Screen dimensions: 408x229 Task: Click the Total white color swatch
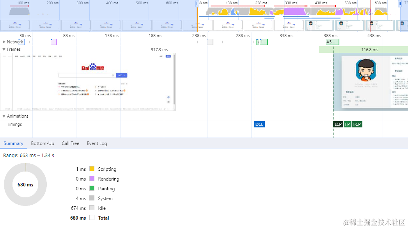(x=92, y=218)
